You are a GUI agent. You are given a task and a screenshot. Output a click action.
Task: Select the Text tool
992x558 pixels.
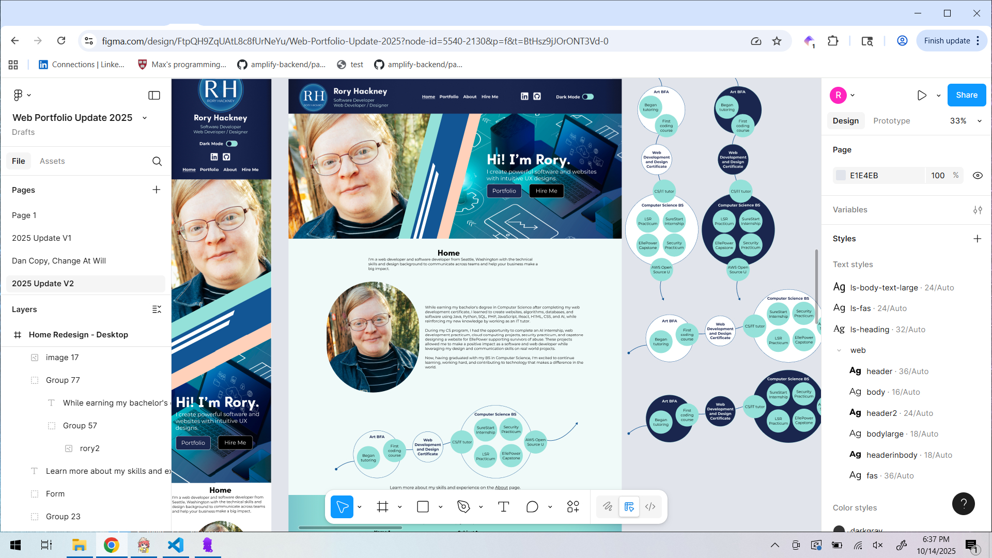(x=503, y=507)
